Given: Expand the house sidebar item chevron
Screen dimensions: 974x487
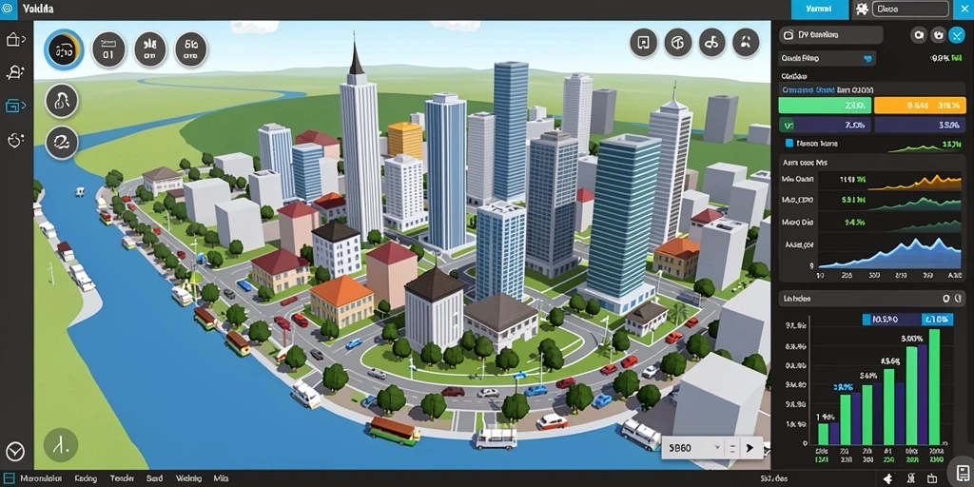Looking at the screenshot, I should click(x=24, y=40).
